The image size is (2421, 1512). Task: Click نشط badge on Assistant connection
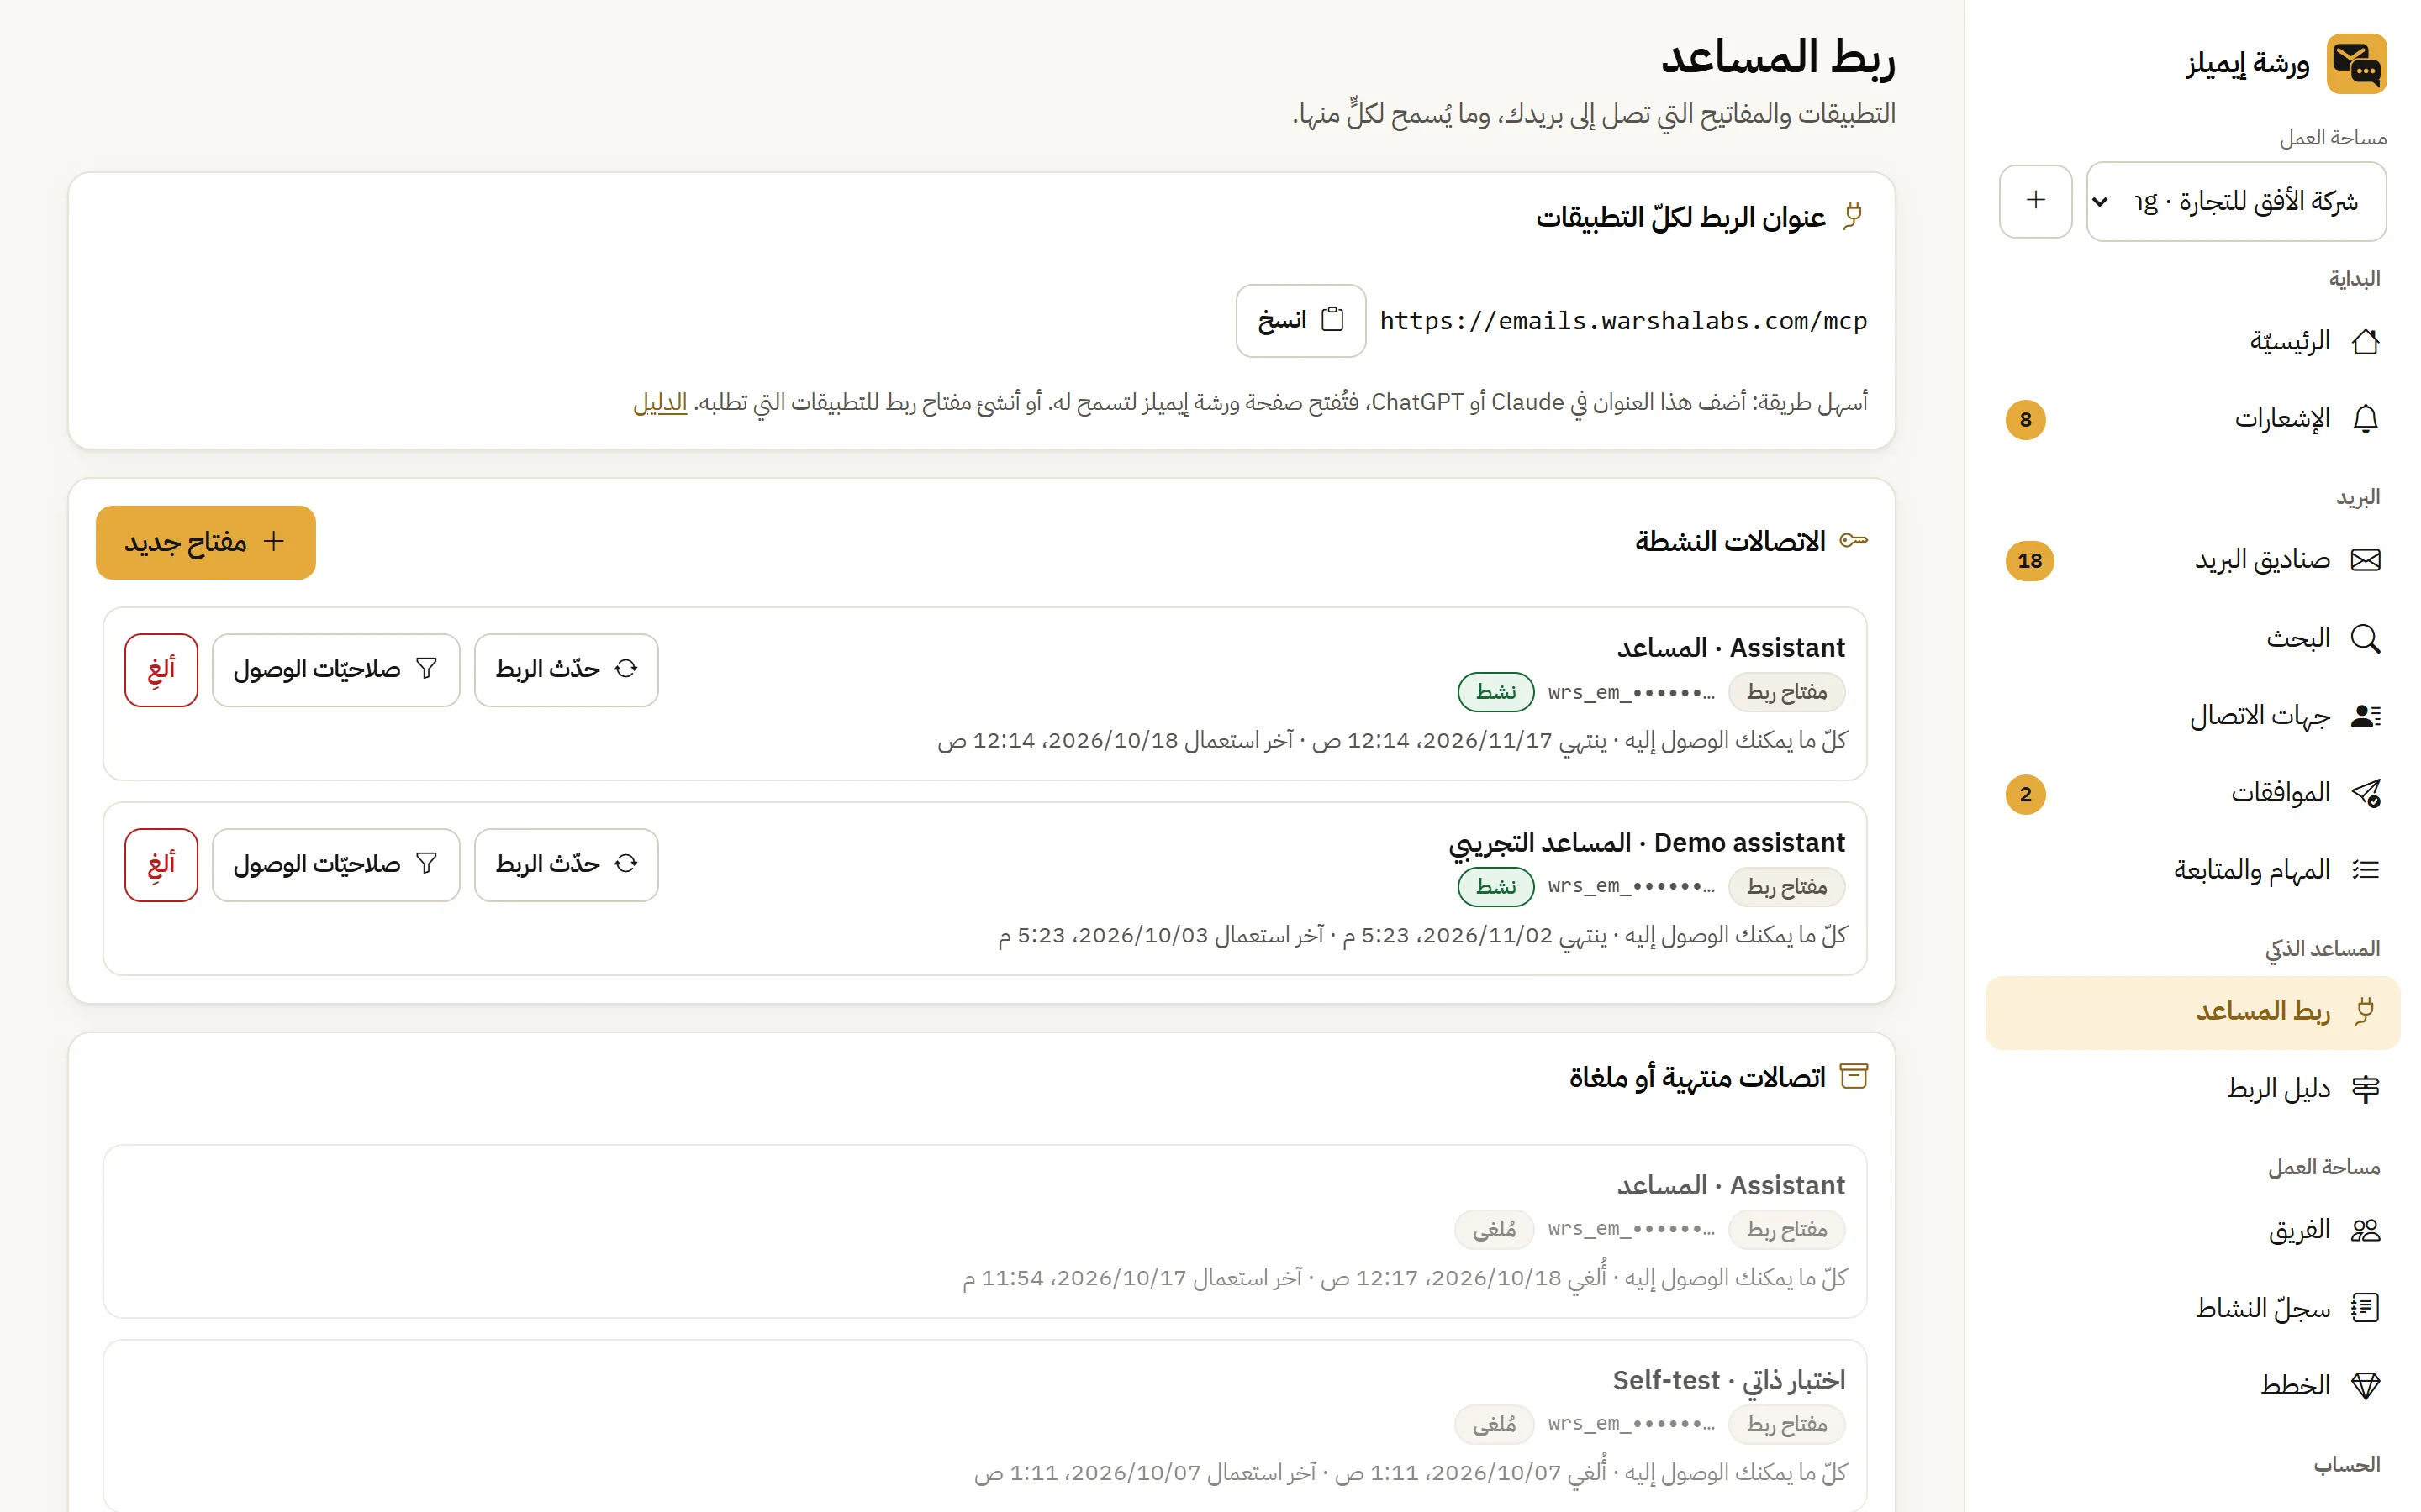tap(1495, 692)
